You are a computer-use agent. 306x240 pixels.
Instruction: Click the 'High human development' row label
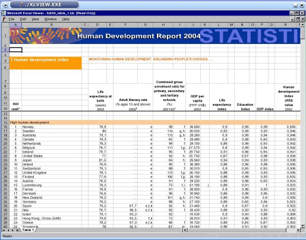point(30,122)
